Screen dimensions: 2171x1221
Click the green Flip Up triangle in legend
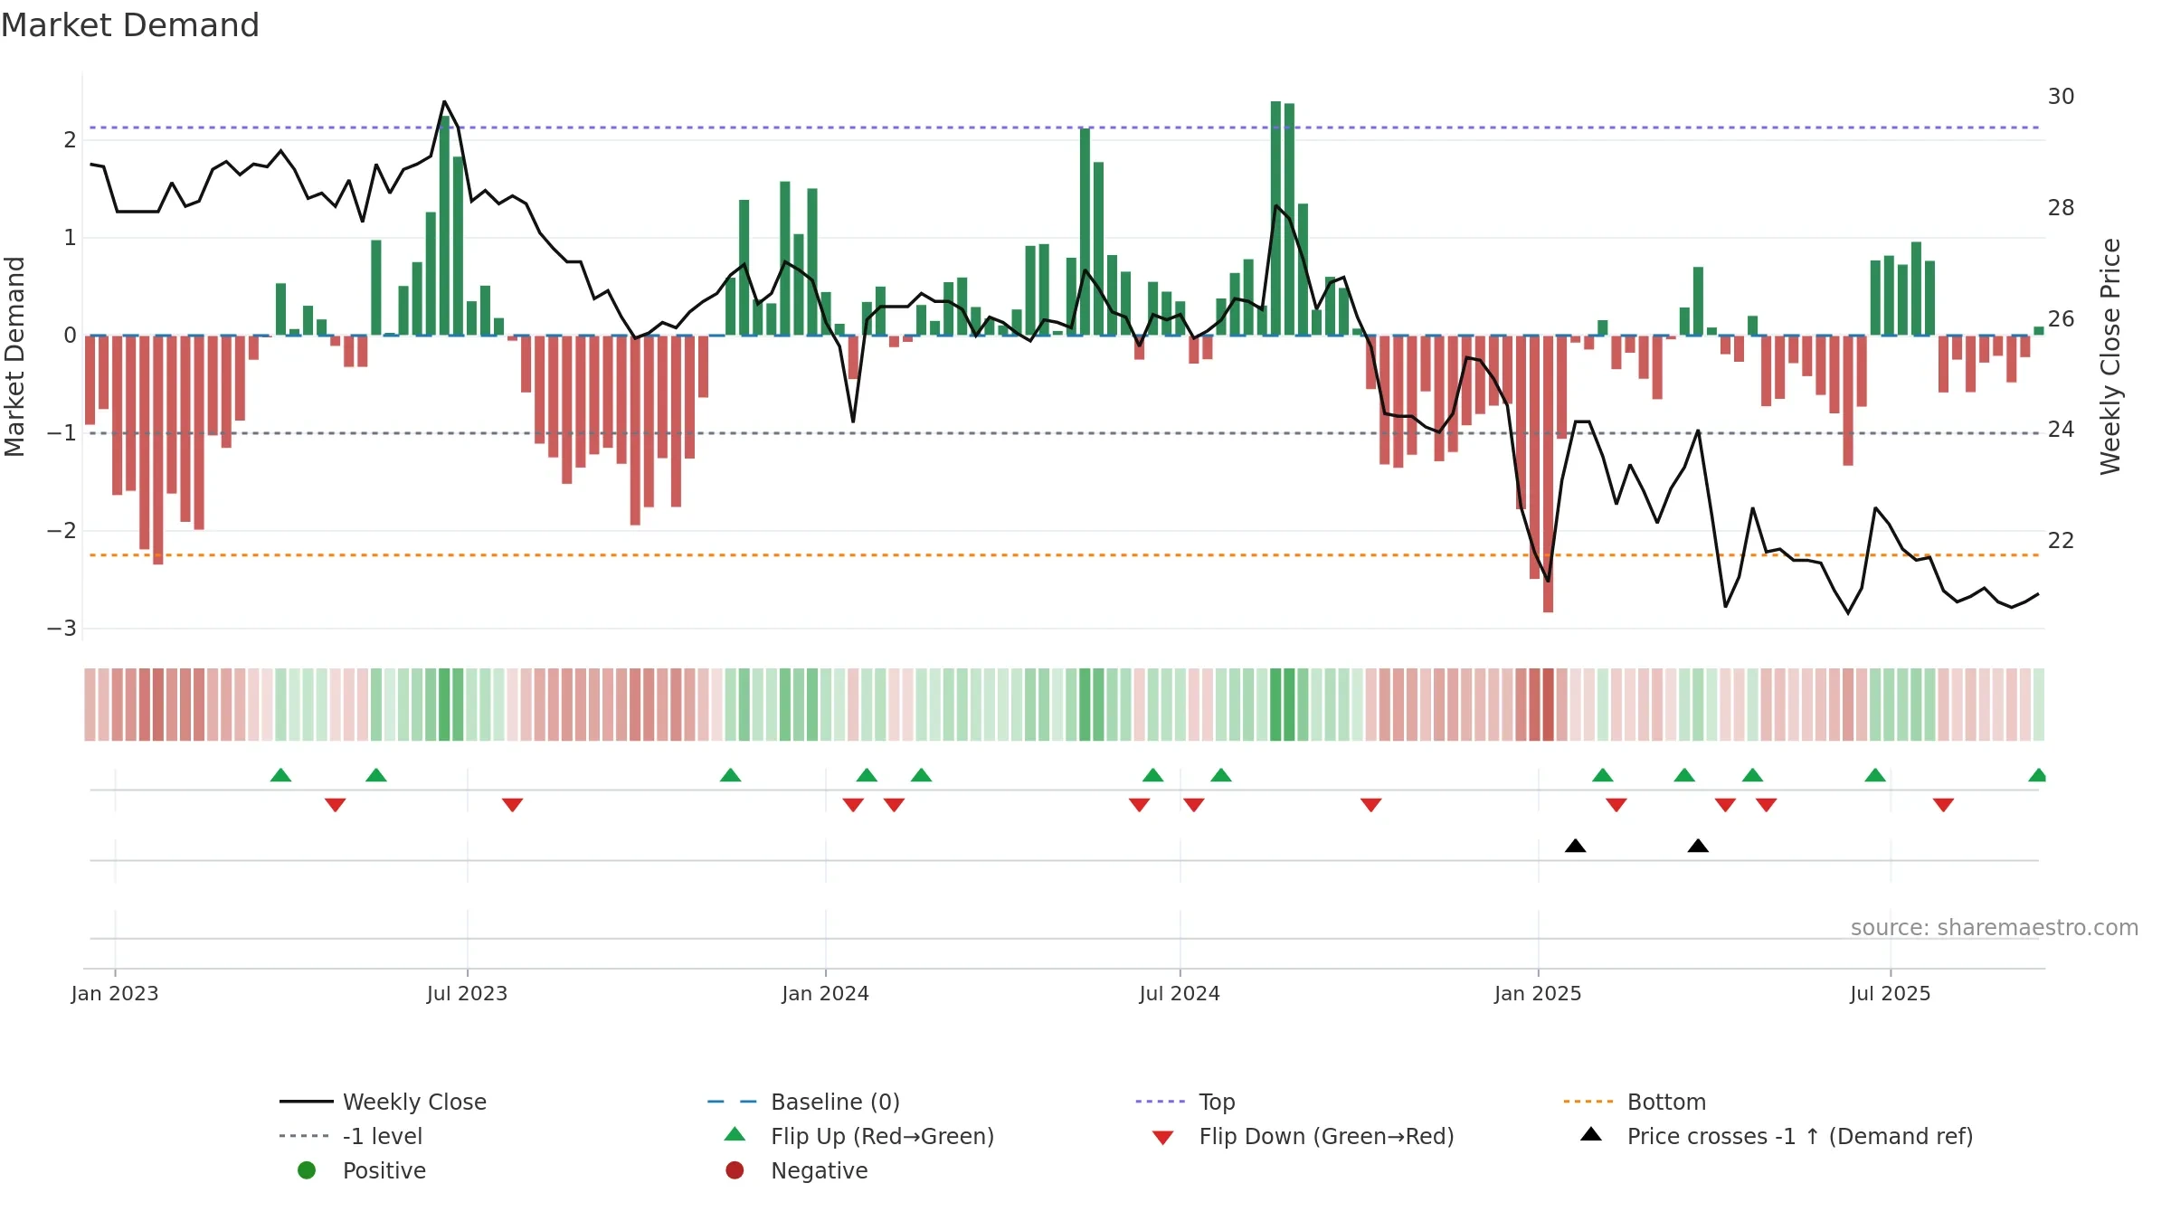tap(735, 1134)
